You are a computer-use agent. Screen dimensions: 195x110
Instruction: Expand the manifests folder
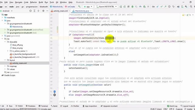click(x=2, y=18)
